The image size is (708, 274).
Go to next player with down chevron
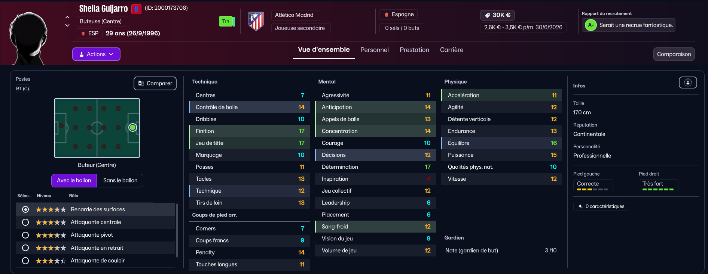(67, 25)
